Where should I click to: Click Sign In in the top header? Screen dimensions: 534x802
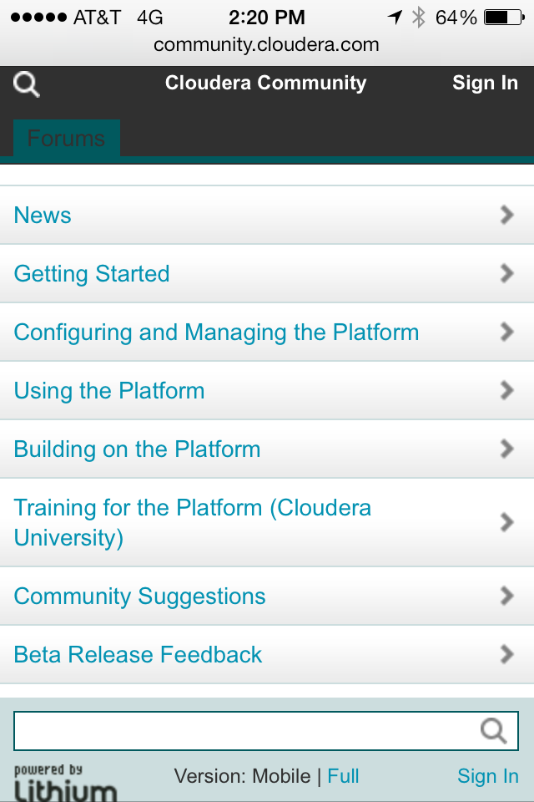tap(485, 84)
